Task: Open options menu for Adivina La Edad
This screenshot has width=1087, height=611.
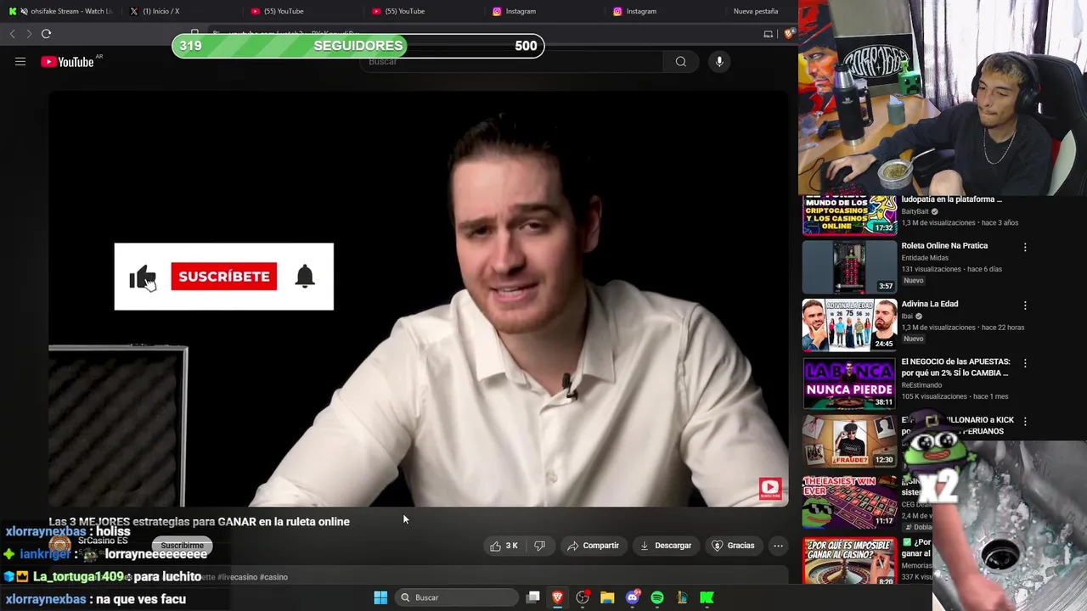Action: pos(1025,305)
